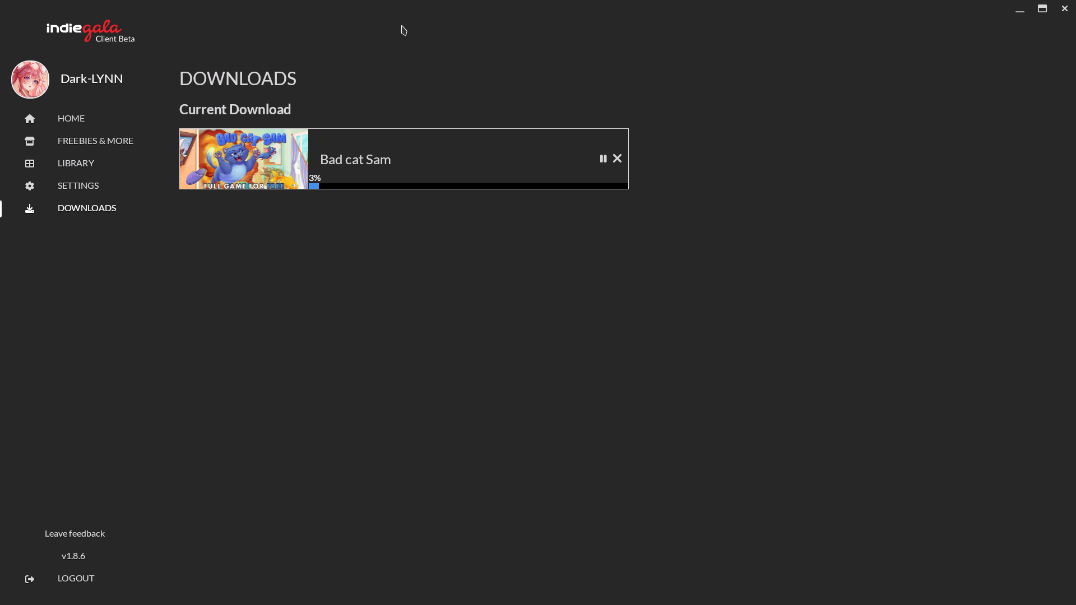Open the LIBRARY page
The height and width of the screenshot is (605, 1076).
click(x=76, y=163)
